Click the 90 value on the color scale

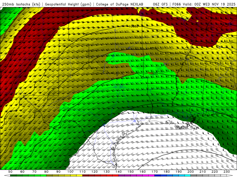tap(58, 172)
